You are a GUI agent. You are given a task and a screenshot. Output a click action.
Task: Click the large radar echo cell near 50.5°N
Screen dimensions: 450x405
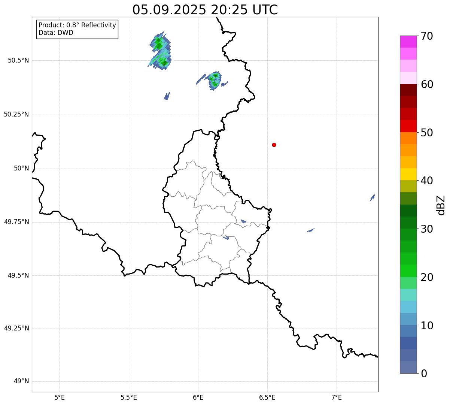click(x=160, y=52)
